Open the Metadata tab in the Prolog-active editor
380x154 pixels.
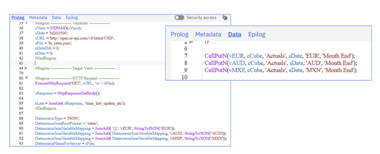click(38, 18)
